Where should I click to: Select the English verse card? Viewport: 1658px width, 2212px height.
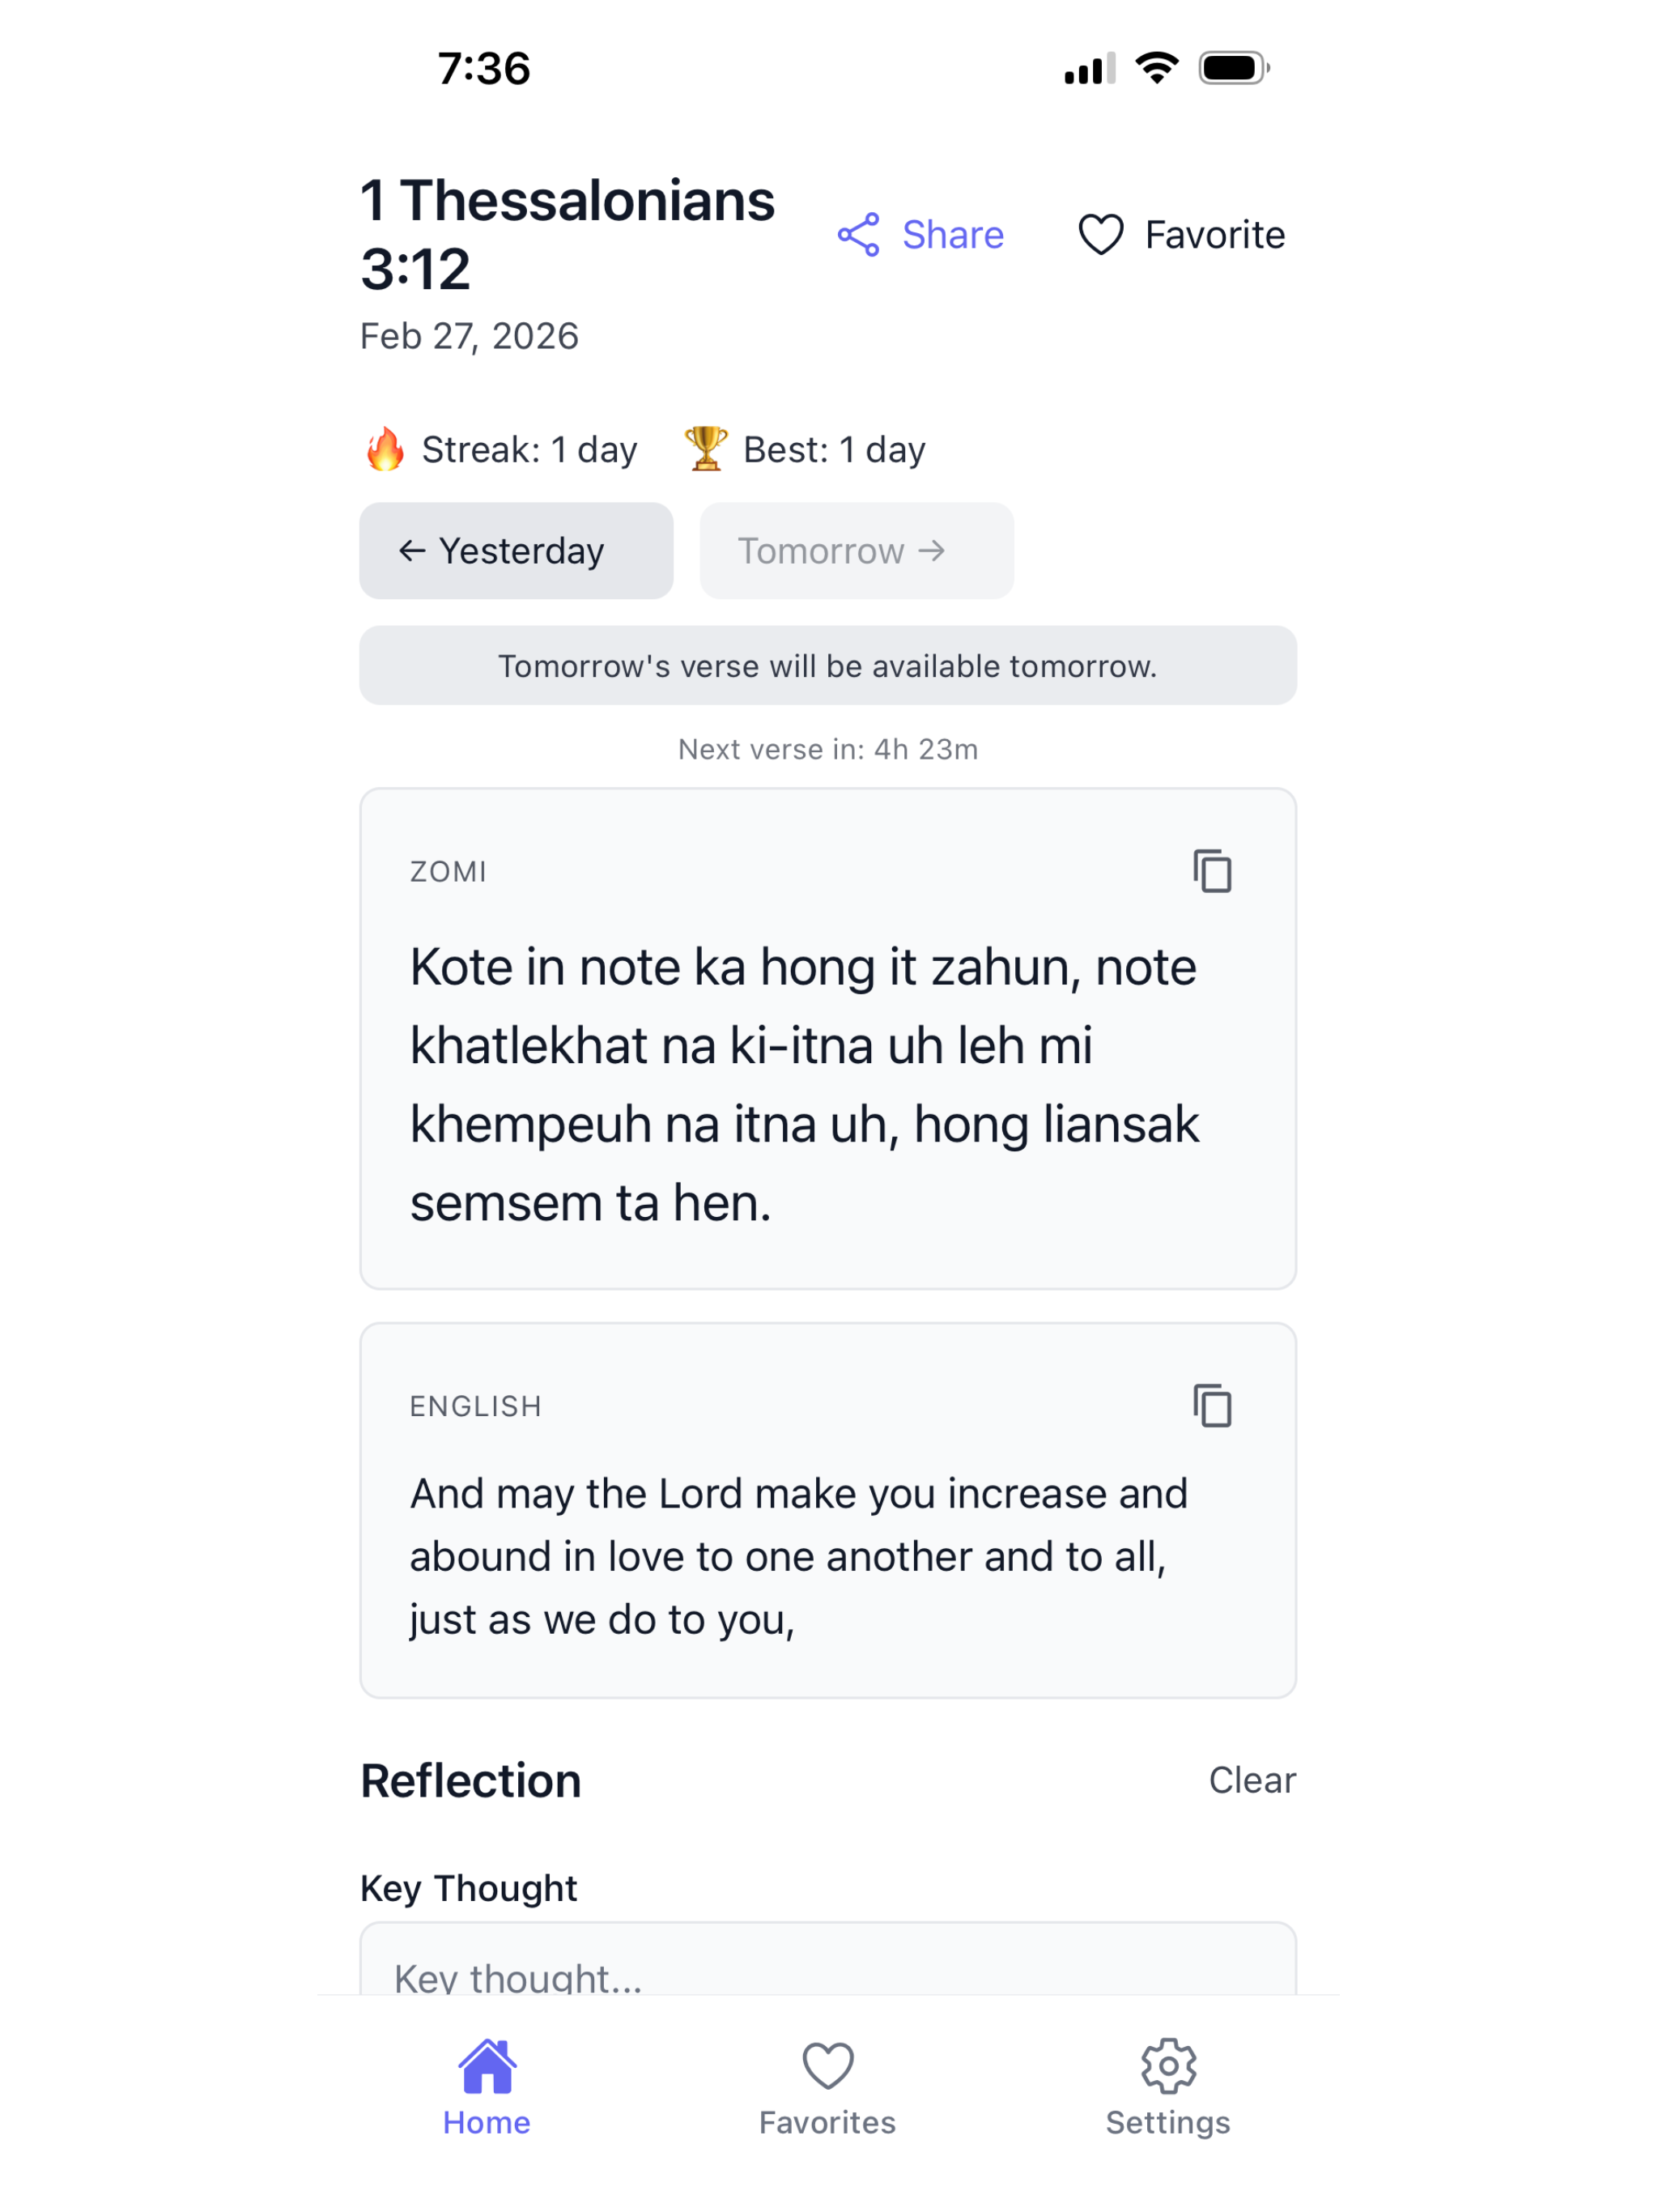point(828,1510)
